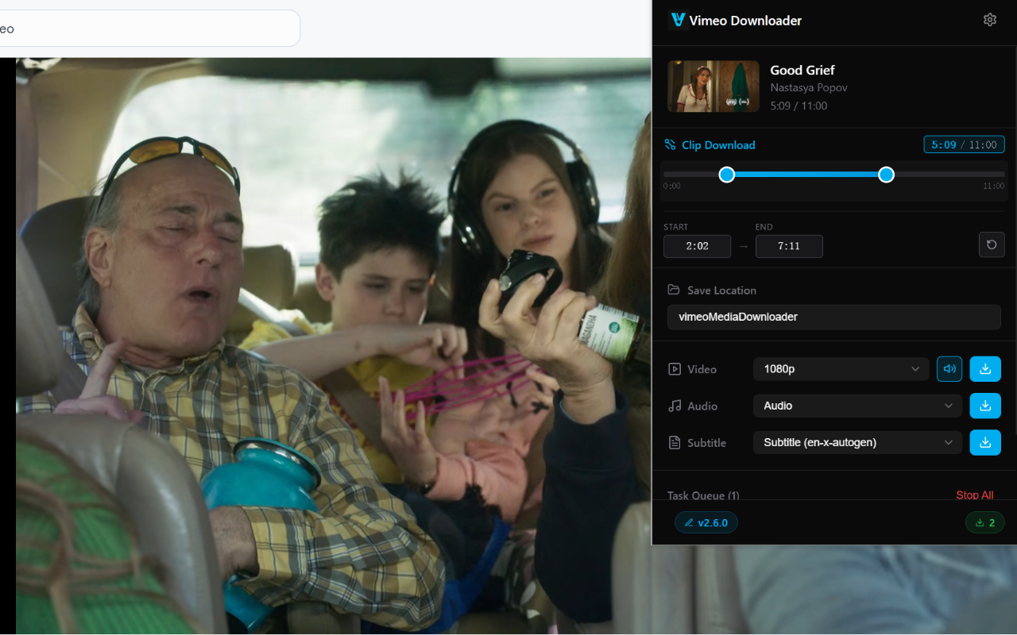Click the green download counter badge
This screenshot has width=1017, height=635.
tap(984, 522)
